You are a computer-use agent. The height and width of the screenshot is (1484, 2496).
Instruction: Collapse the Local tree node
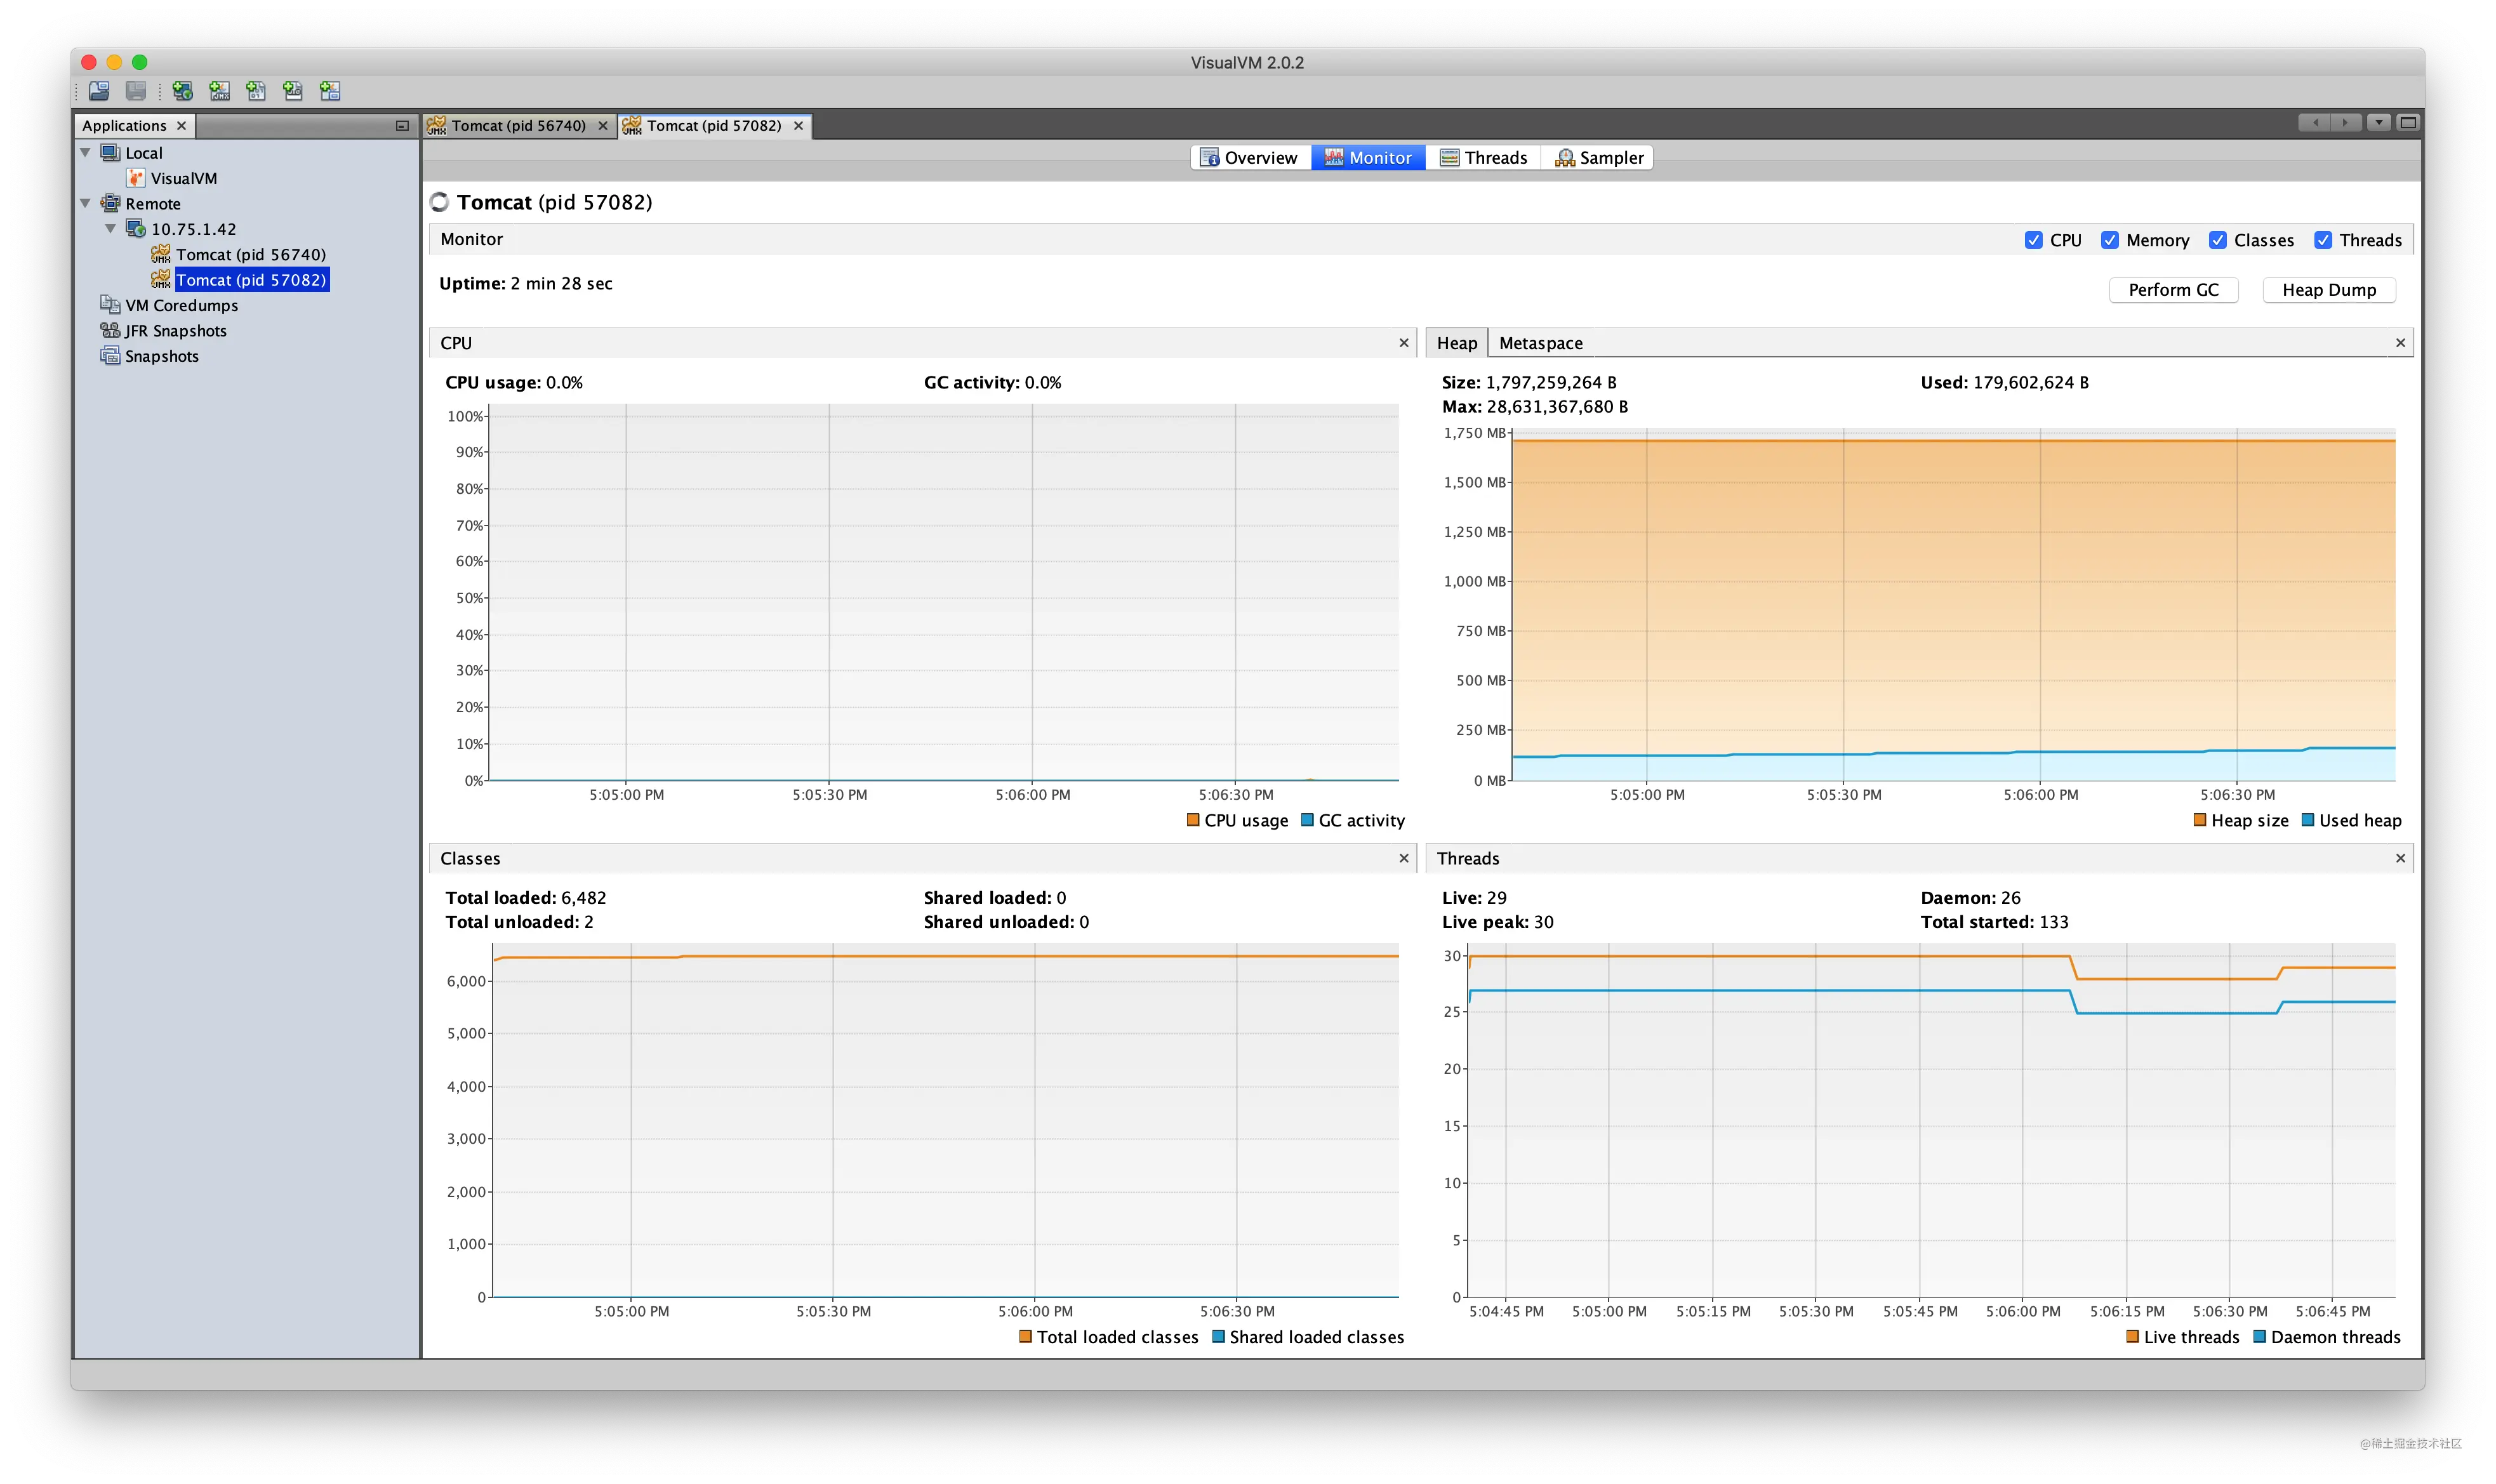click(x=86, y=152)
